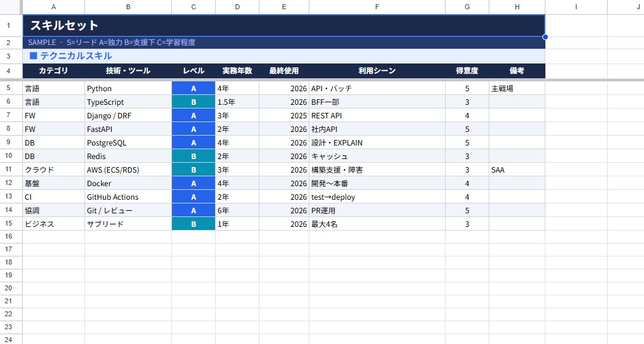
Task: Click the 得意度 header cell
Action: click(467, 71)
